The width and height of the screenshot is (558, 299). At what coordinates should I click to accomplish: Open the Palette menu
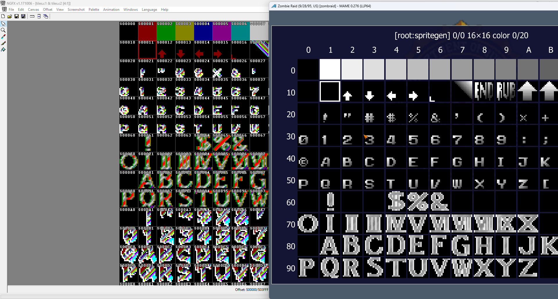pyautogui.click(x=94, y=10)
